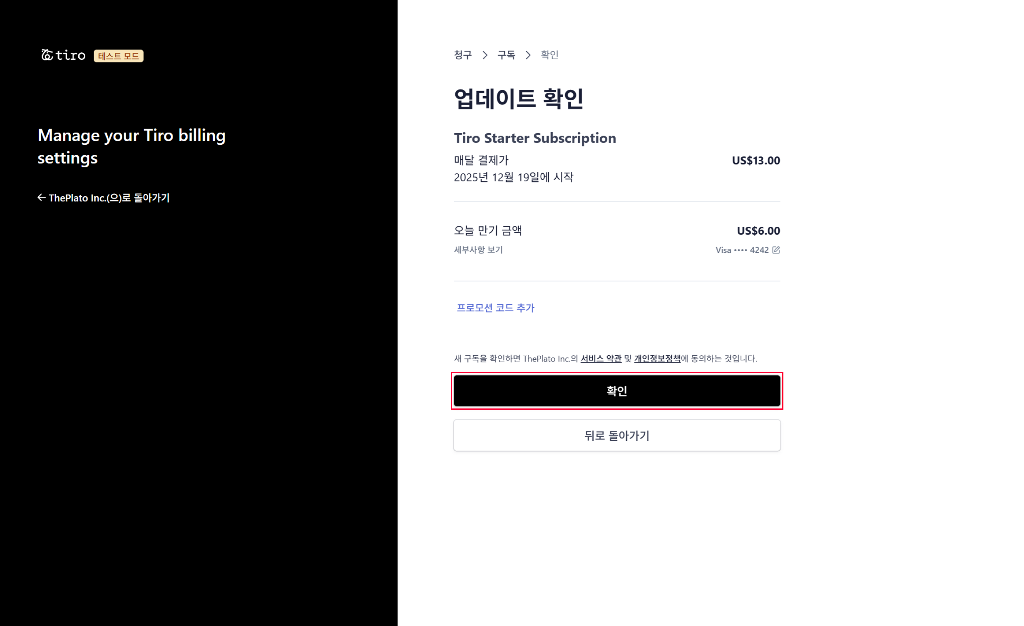Click the 테스트 모드 badge
1024x626 pixels.
[118, 56]
